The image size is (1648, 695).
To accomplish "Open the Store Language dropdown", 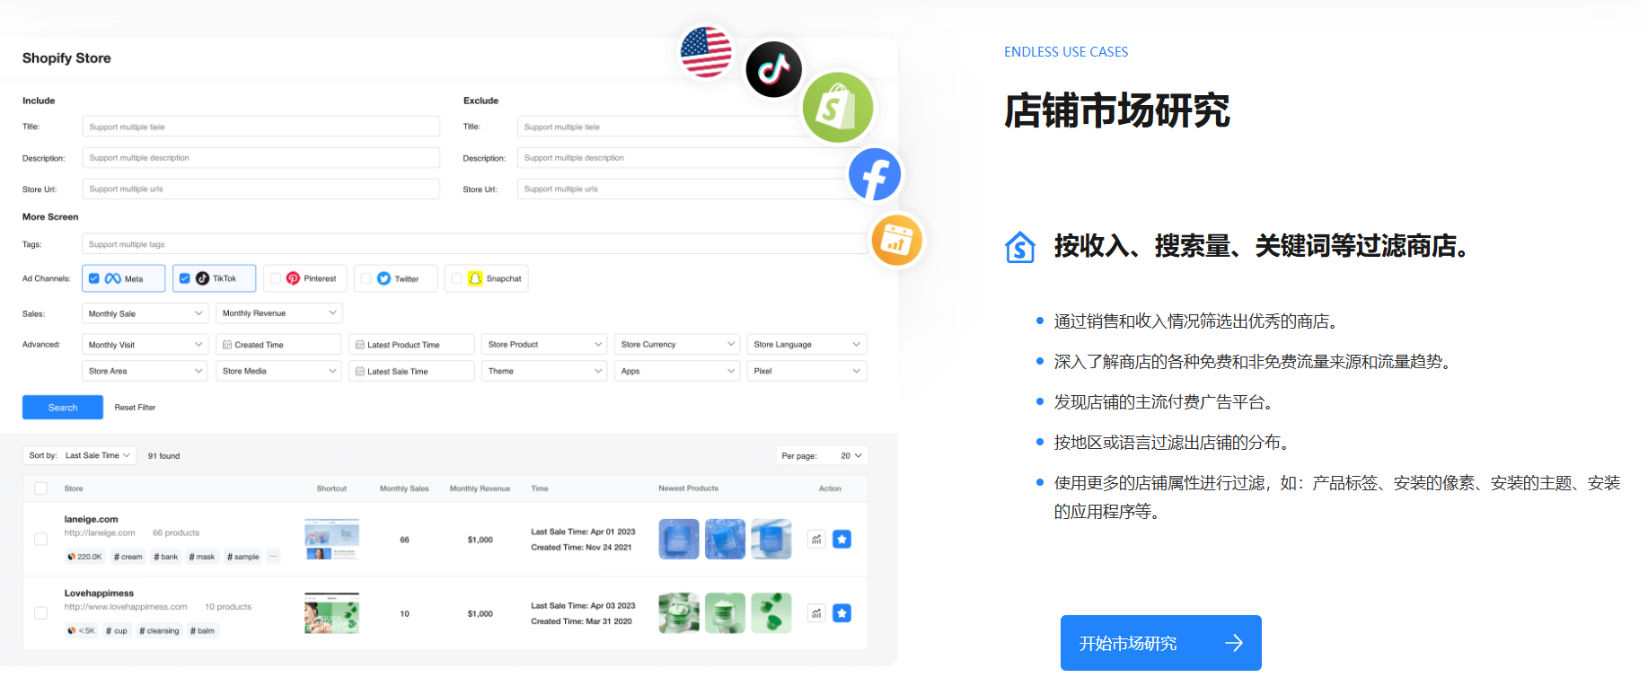I will (x=806, y=345).
